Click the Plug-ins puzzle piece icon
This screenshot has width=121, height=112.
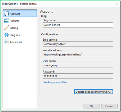coord(6,35)
